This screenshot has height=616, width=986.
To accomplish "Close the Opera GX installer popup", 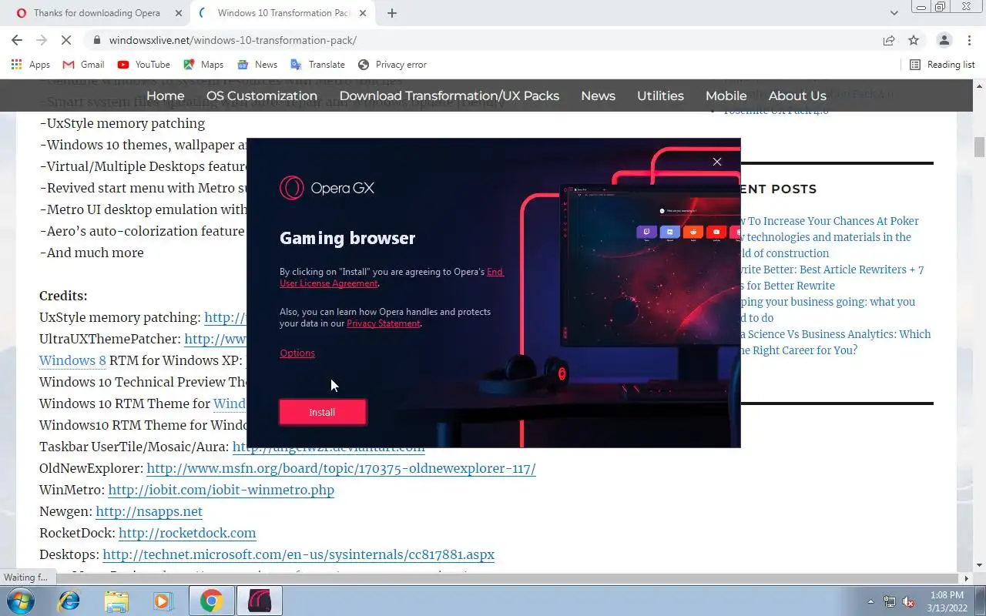I will 717,162.
